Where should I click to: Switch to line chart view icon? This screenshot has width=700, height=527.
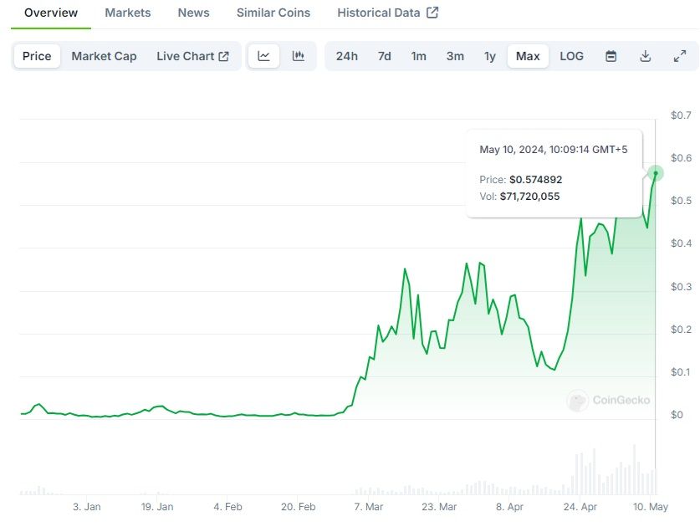pyautogui.click(x=264, y=56)
